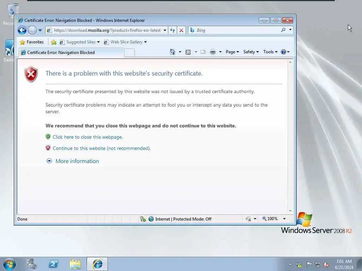Image resolution: width=362 pixels, height=271 pixels.
Task: Open the Tools menu
Action: pos(270,52)
